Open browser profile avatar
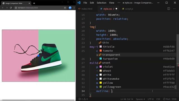The image size is (179, 101). 70,8
